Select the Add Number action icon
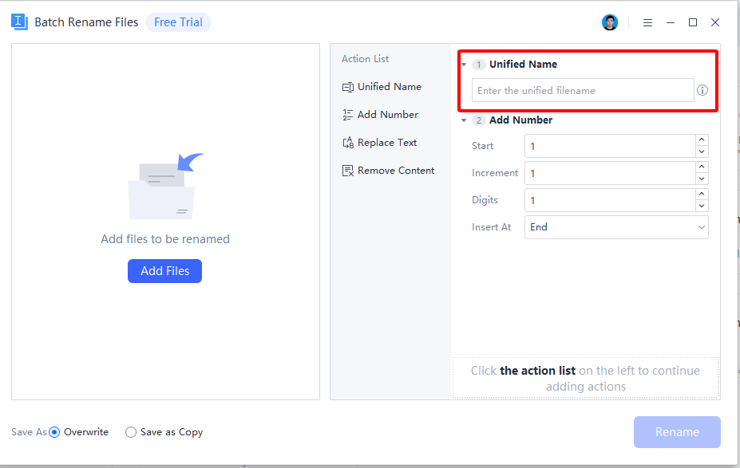740x468 pixels. 346,114
